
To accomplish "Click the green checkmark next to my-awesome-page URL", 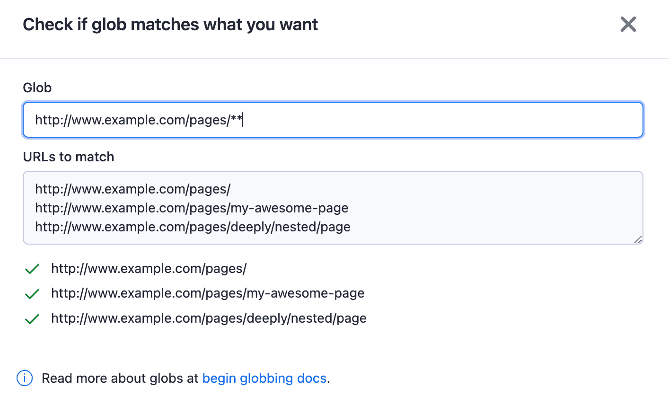I will point(32,293).
